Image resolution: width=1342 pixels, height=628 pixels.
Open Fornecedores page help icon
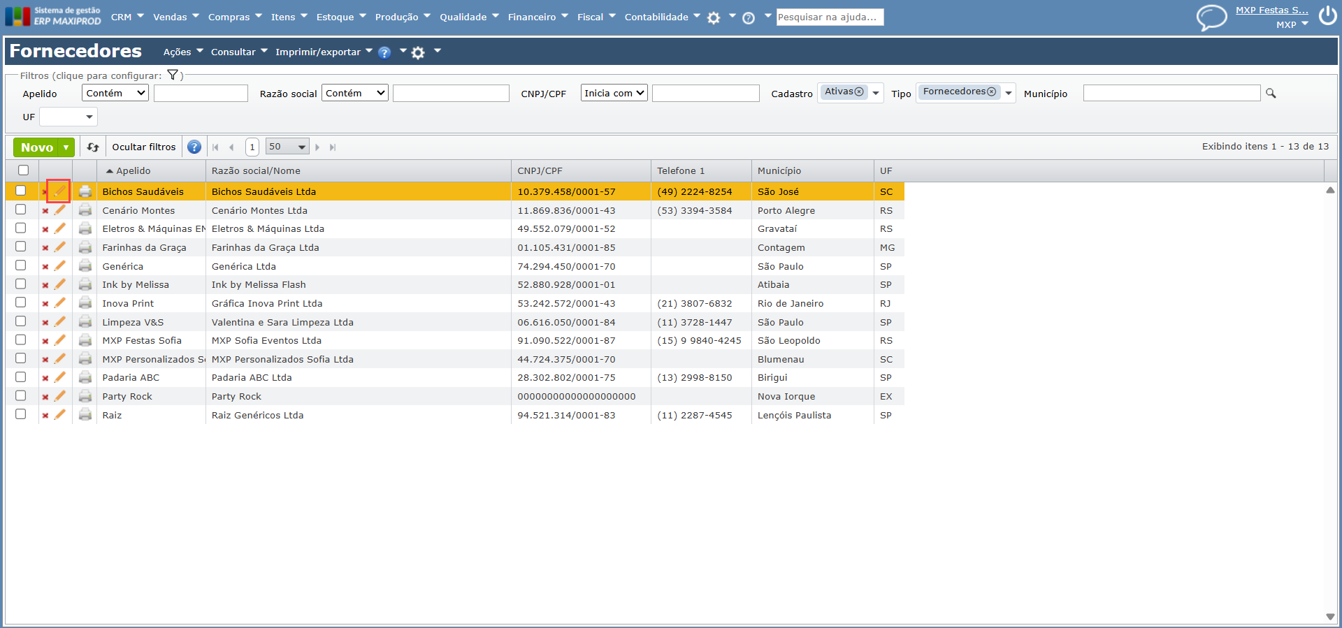click(384, 52)
